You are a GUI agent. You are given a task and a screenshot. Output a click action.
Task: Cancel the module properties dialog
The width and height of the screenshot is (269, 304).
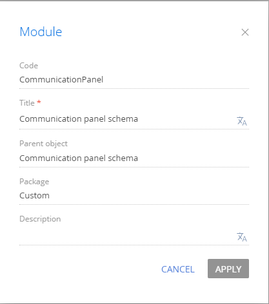pos(178,269)
